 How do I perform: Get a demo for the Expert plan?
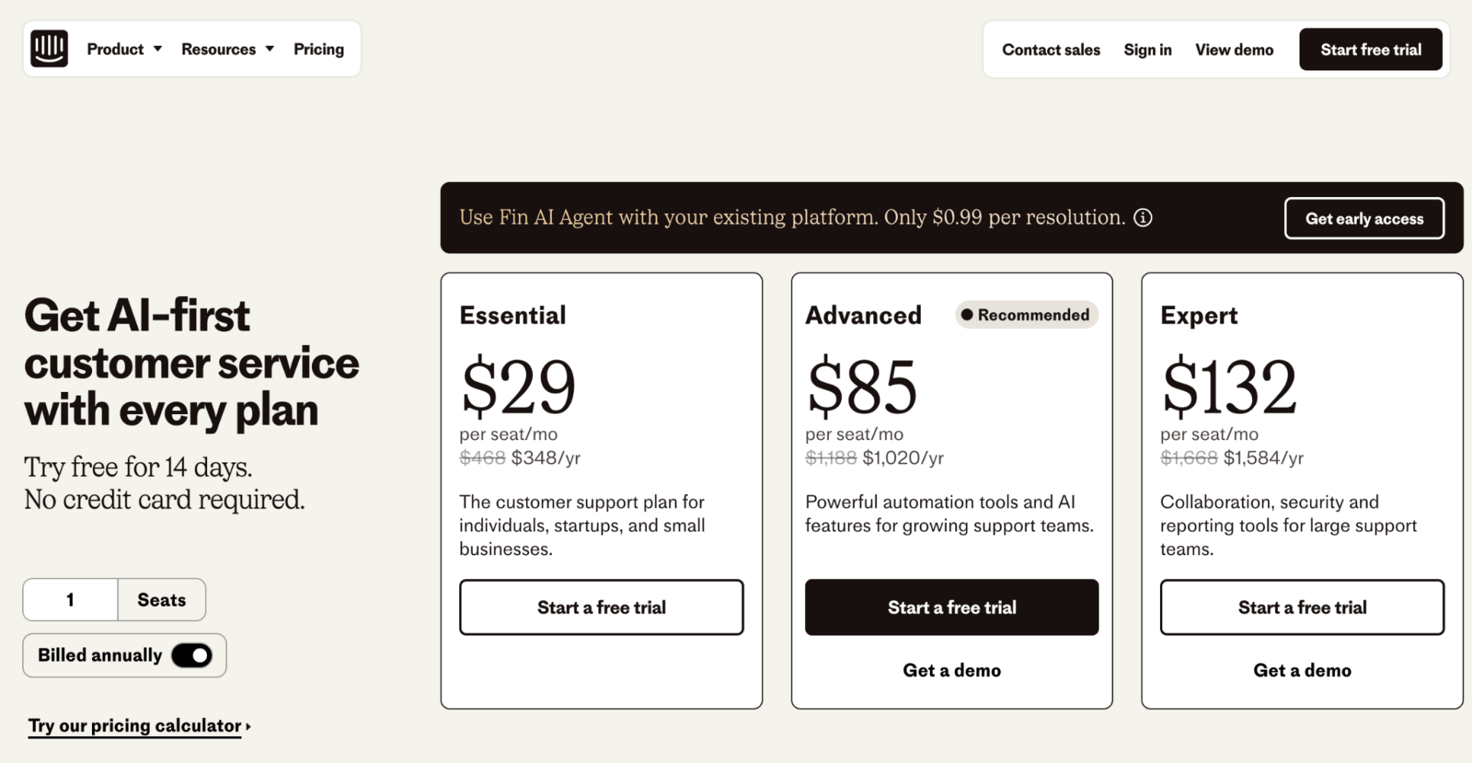tap(1301, 669)
